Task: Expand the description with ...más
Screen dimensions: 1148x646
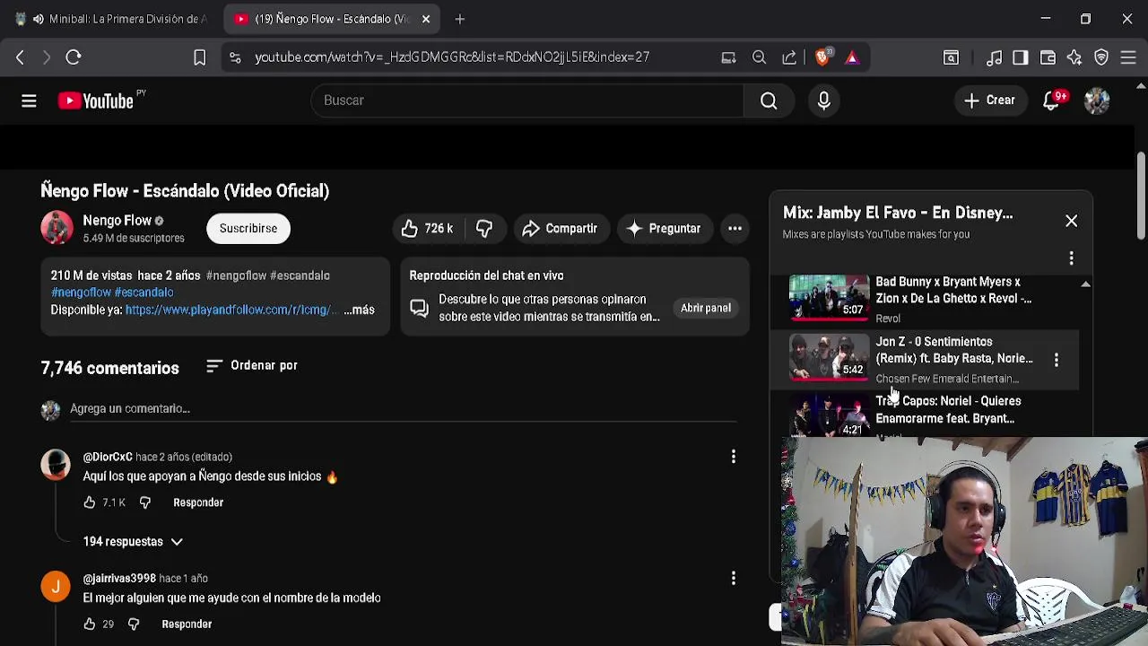Action: [x=359, y=310]
